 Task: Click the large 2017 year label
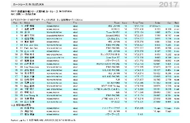(x=168, y=5)
